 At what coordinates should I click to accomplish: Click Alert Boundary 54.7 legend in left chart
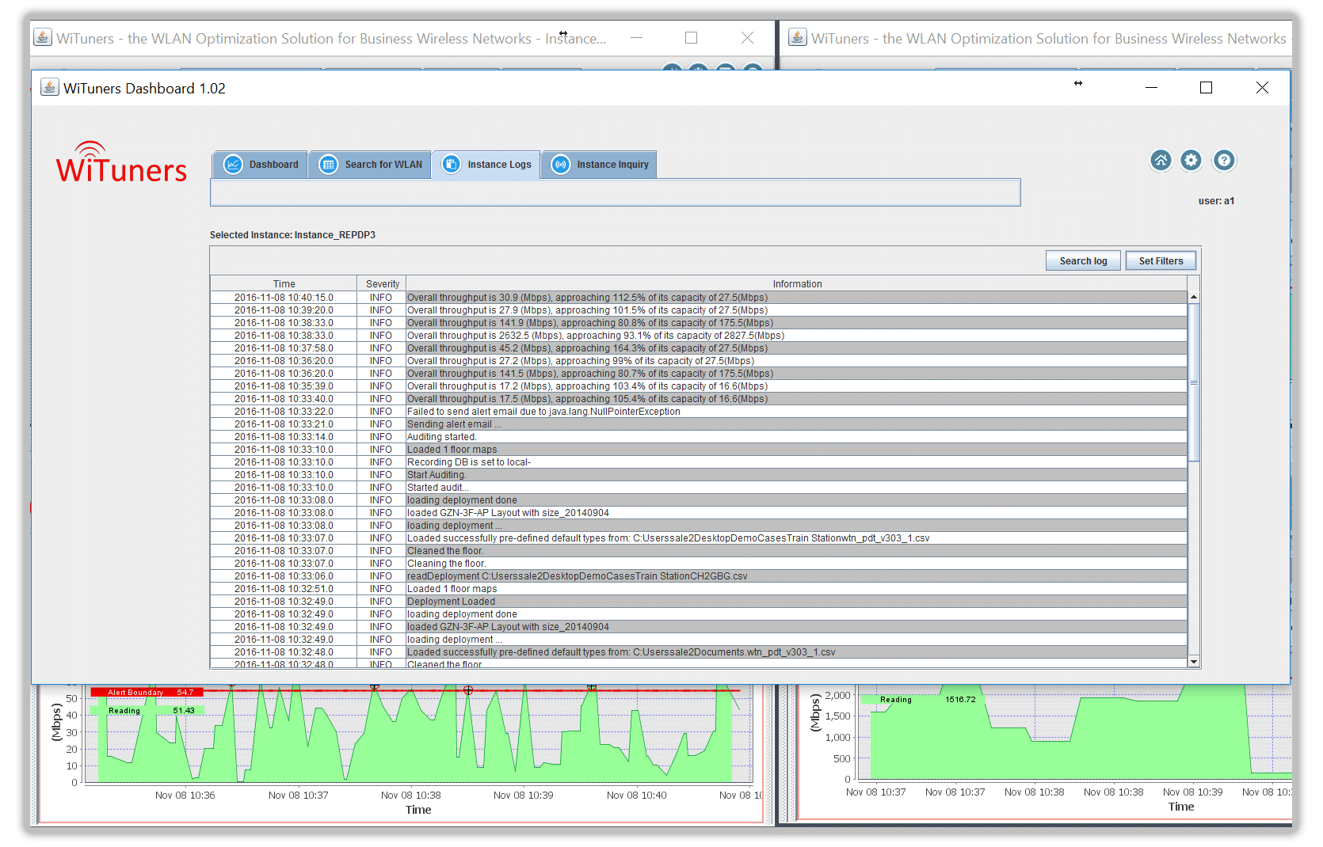pyautogui.click(x=147, y=692)
